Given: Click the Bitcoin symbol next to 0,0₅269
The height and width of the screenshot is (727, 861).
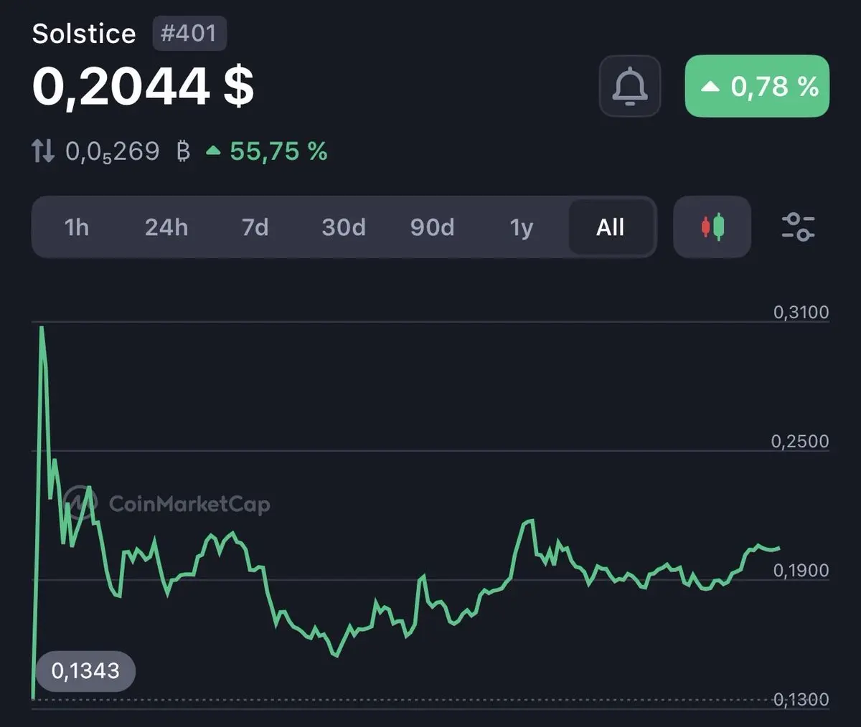Looking at the screenshot, I should 183,151.
